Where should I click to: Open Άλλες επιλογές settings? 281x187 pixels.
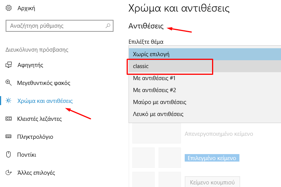(36, 173)
